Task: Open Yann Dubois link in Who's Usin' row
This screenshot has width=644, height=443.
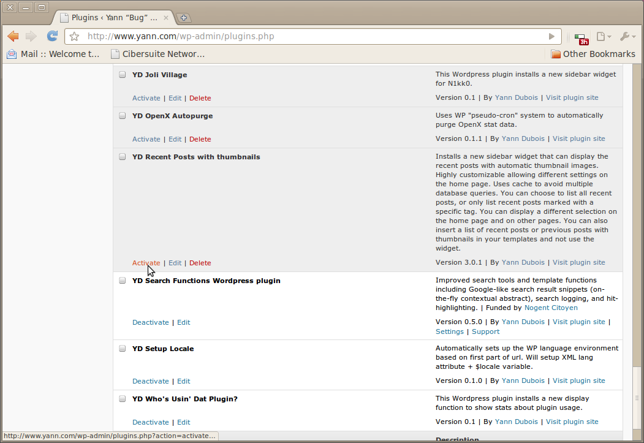Action: tap(517, 422)
